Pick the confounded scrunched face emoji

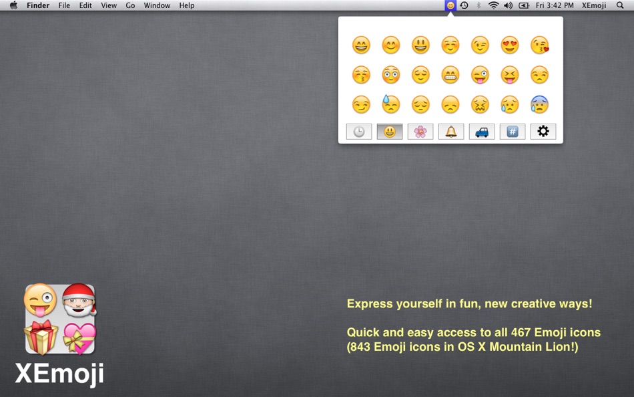point(480,104)
